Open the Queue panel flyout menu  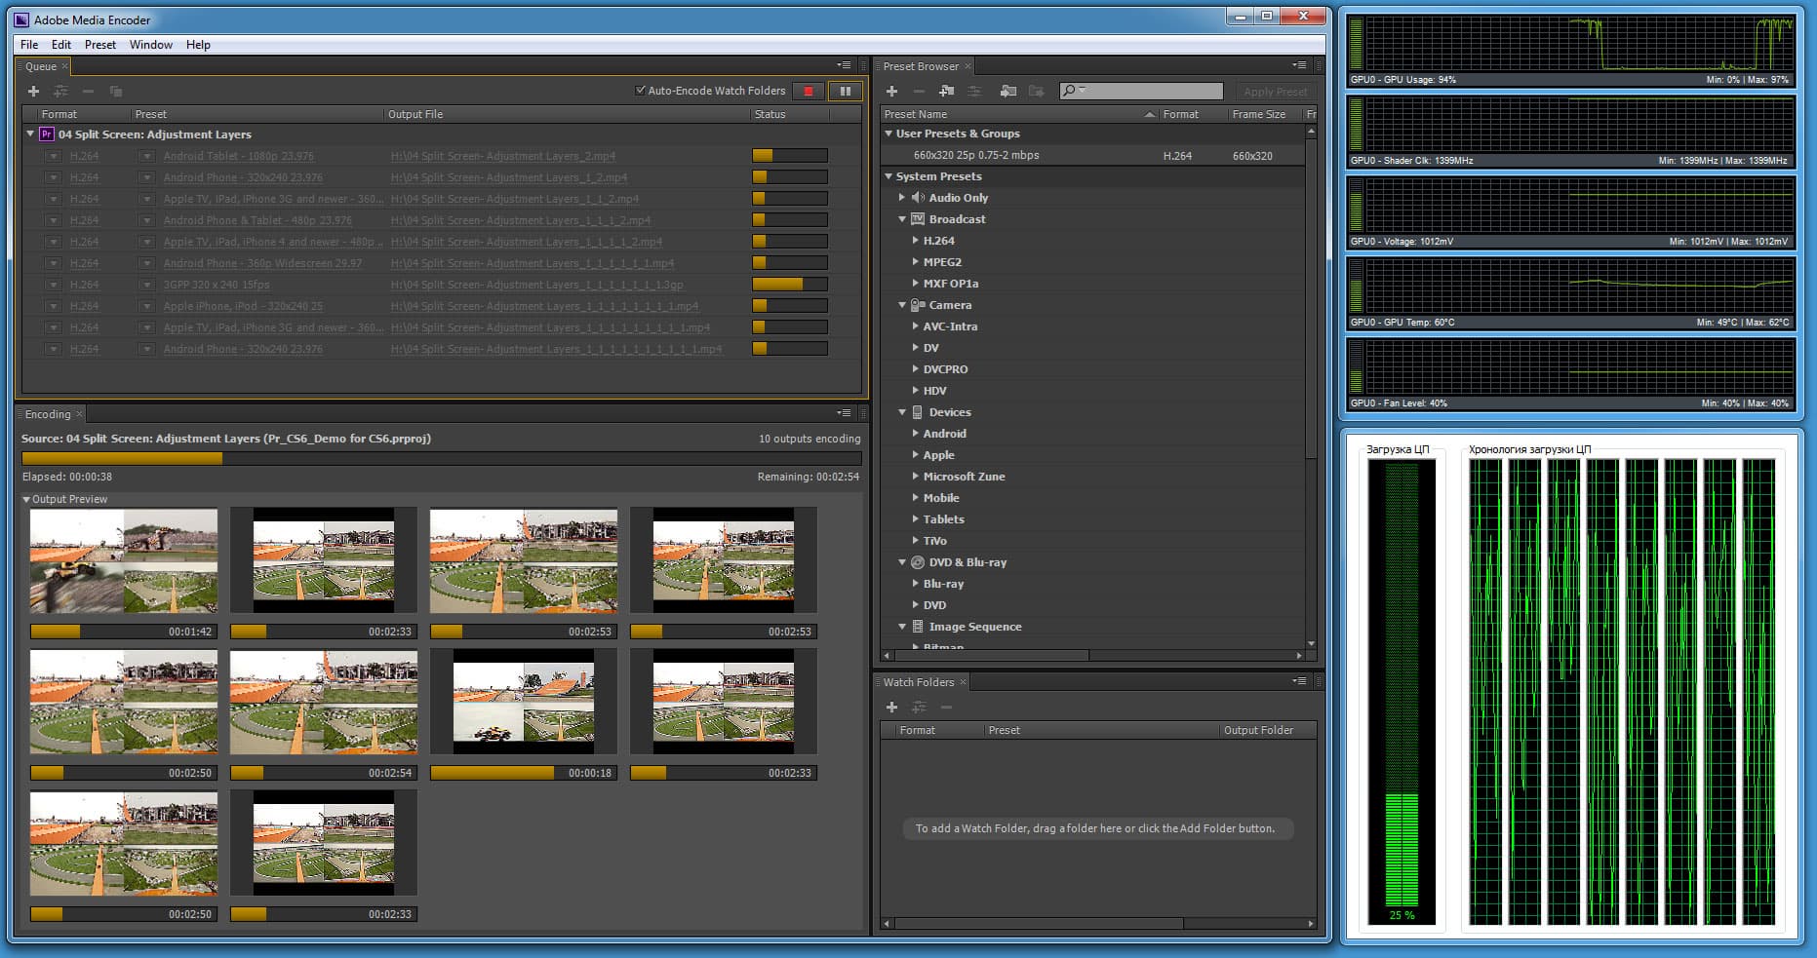tap(844, 65)
